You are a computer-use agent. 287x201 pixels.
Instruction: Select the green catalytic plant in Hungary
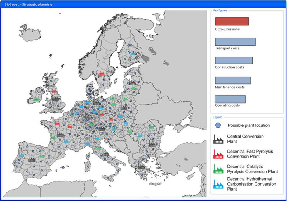coord(130,131)
